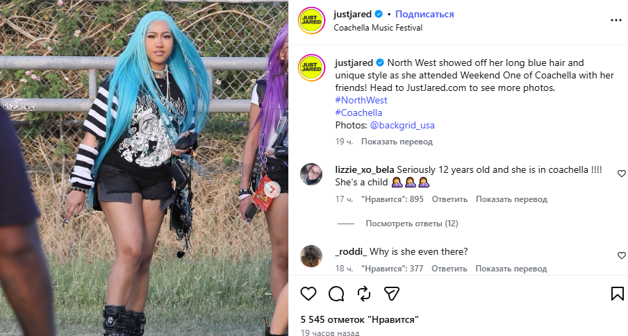Viewport: 628px width, 336px height.
Task: Reply to _roddi_'s comment
Action: click(x=449, y=269)
